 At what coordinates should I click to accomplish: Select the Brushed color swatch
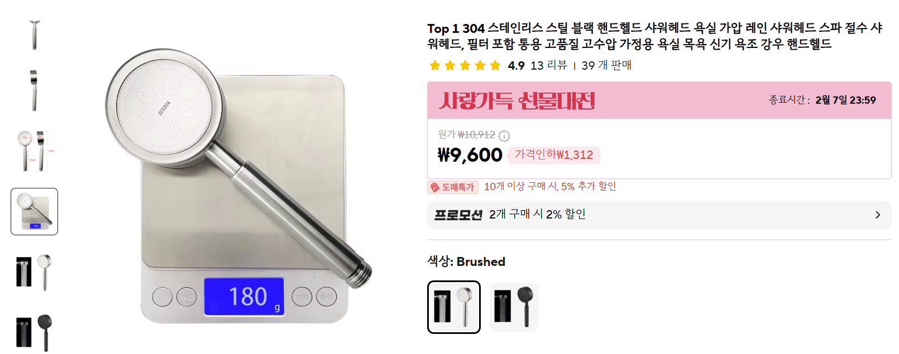pos(453,307)
